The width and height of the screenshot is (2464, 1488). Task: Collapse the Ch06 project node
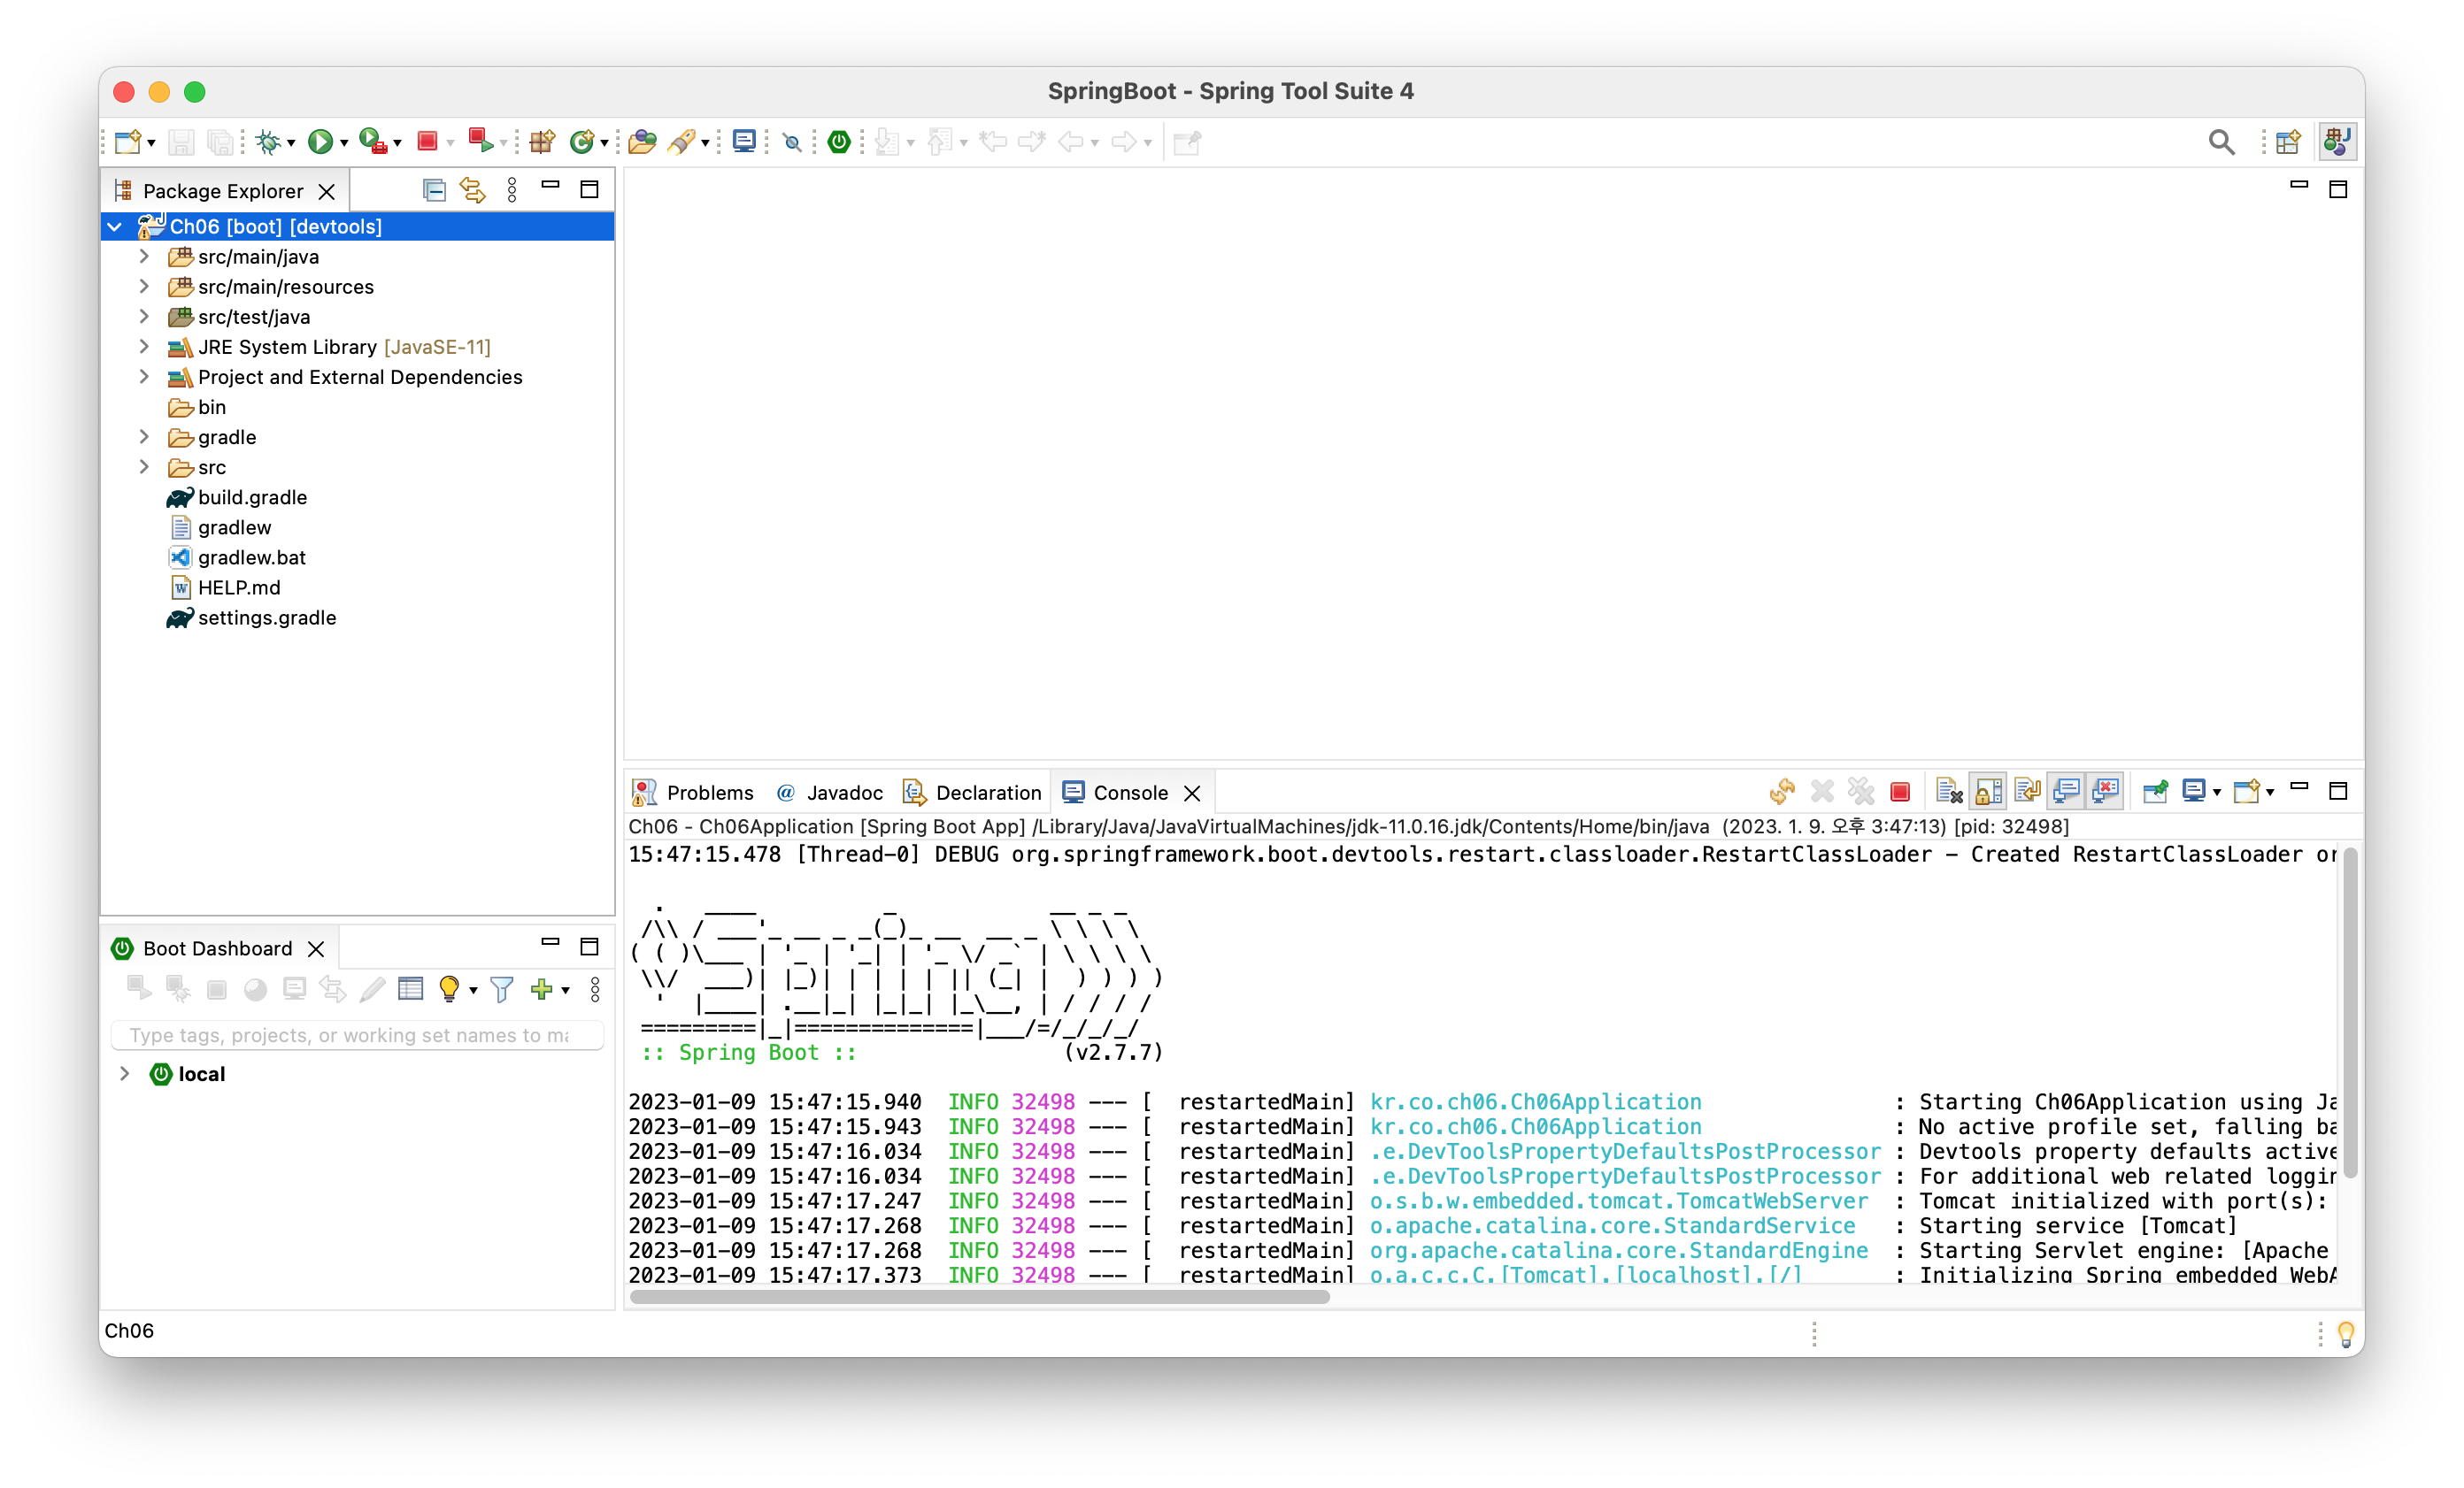click(115, 226)
